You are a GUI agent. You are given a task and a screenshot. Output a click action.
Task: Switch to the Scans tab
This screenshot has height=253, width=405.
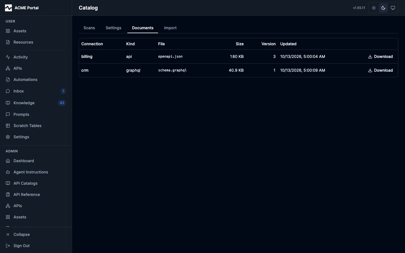89,28
